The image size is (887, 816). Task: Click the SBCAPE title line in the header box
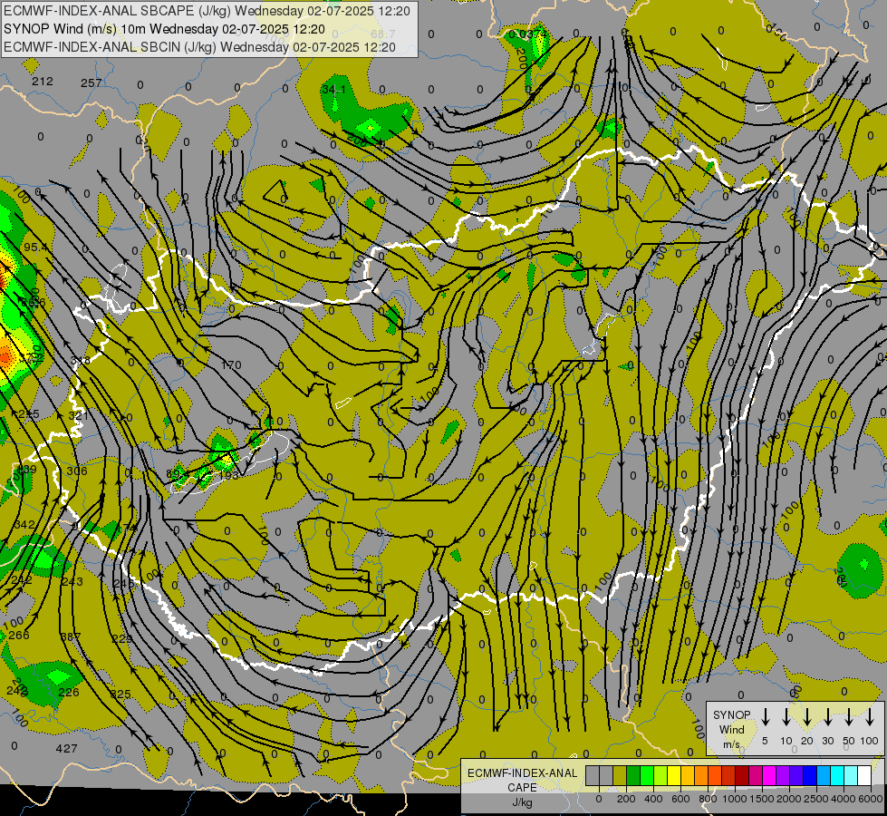[x=207, y=11]
